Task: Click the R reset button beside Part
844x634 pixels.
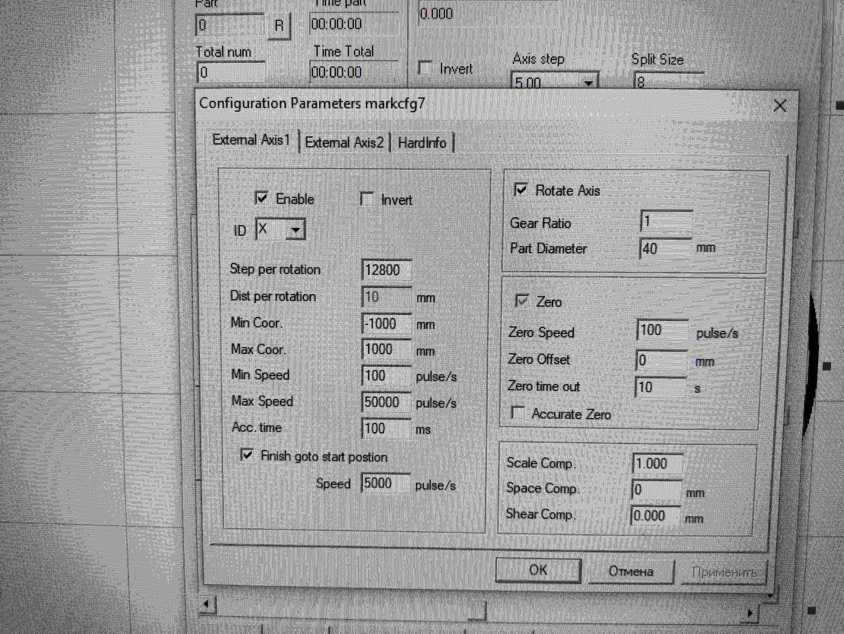Action: point(279,26)
